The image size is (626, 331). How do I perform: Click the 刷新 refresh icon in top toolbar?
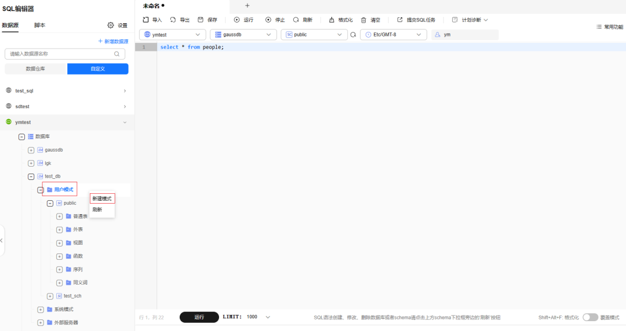pos(296,20)
